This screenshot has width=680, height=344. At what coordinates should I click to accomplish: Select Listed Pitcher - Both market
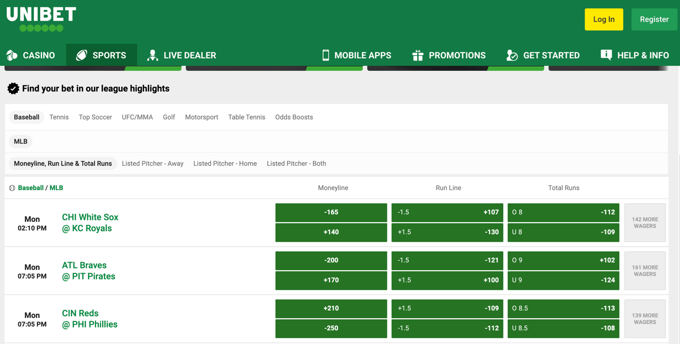pos(296,164)
